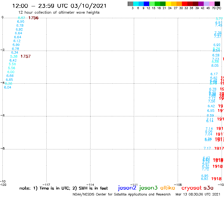Viewport: 224px width, 197px height.
Task: Click the wave height value '6.04'
Action: click(8, 87)
